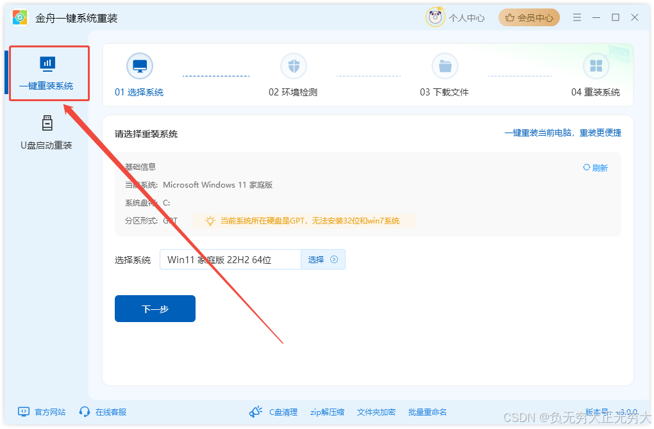Click the Microsoft Windows 11 家庭版 text
654x429 pixels.
(x=218, y=185)
